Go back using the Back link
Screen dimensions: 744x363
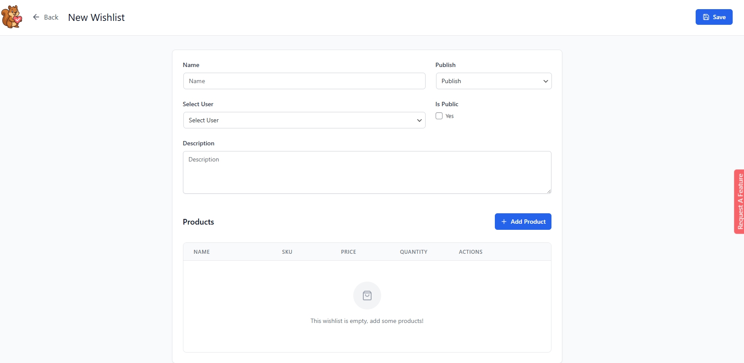tap(51, 17)
